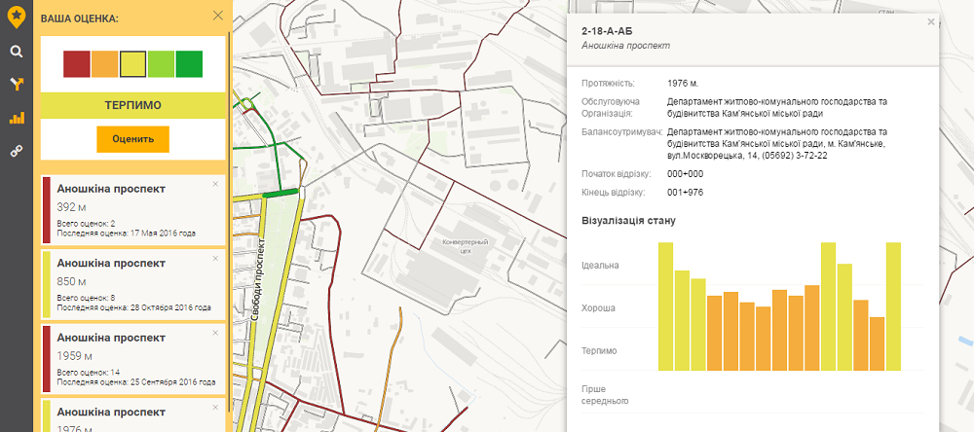Remove the 1959 м Аношкіна проспект card
Screen dimensions: 974x432
[x=215, y=333]
